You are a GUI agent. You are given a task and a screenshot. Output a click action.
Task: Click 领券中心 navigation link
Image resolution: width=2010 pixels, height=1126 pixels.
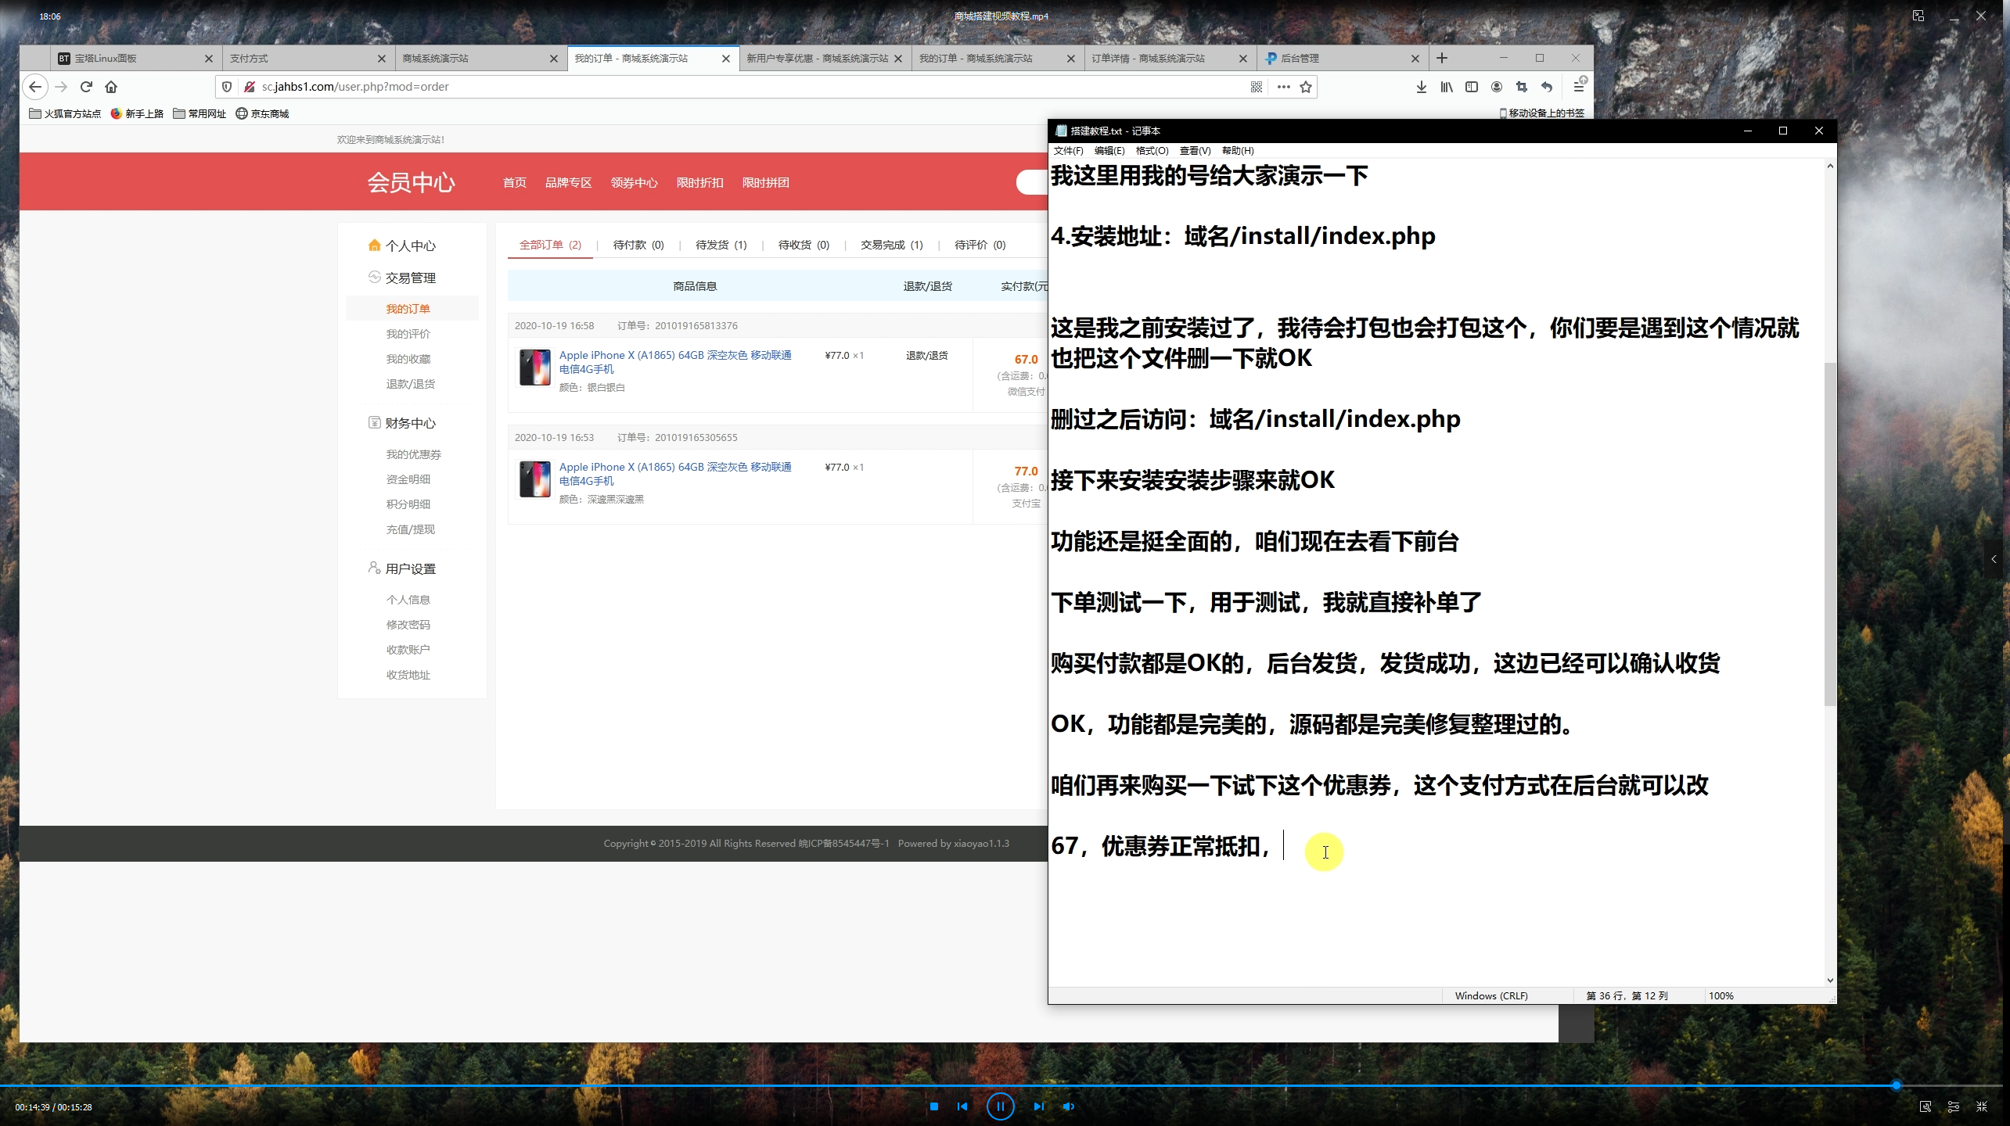tap(634, 183)
